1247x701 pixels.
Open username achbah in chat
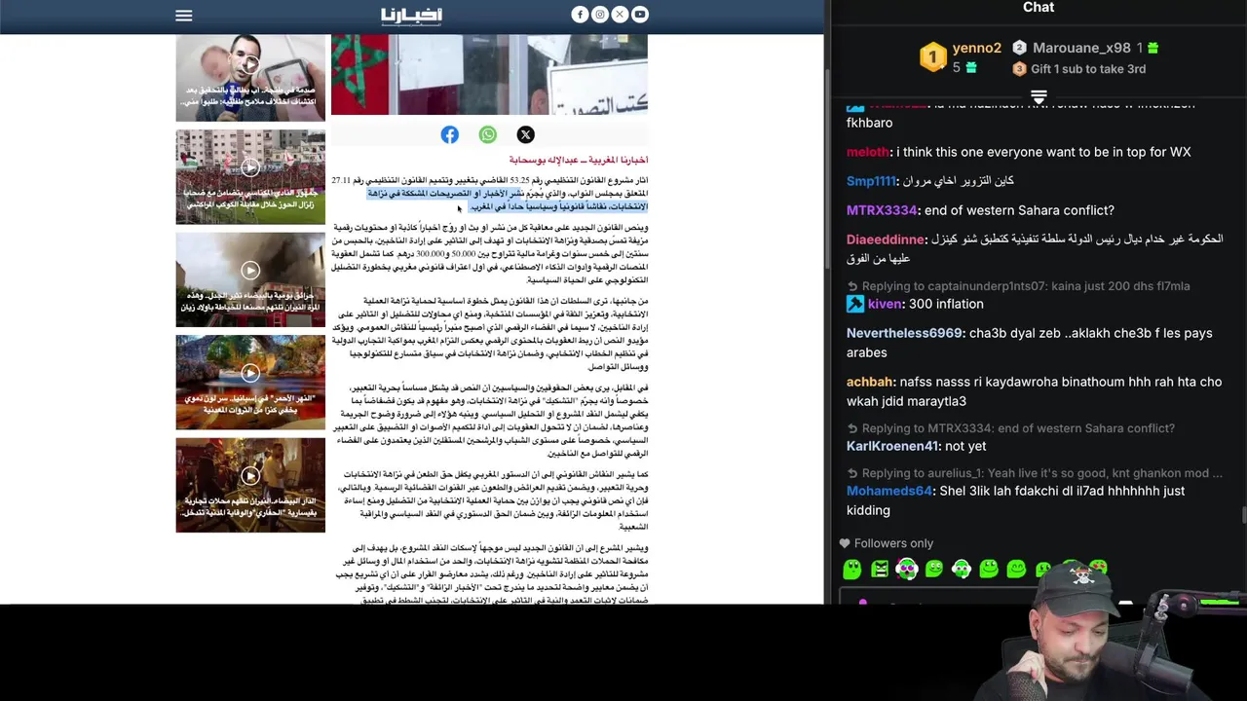(869, 382)
